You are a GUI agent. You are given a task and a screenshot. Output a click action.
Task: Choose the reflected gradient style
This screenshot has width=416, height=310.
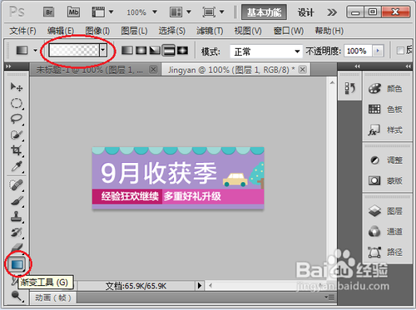pos(169,51)
